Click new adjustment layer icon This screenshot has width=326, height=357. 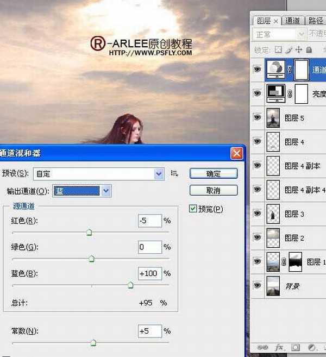click(x=311, y=347)
